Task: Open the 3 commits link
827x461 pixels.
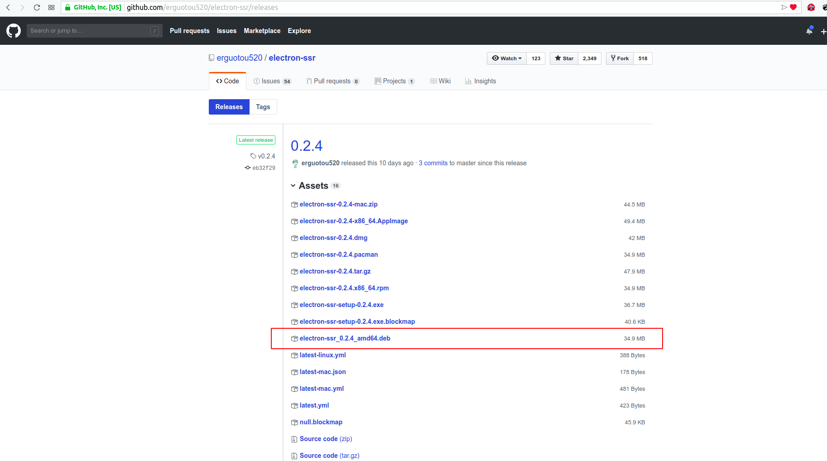Action: click(433, 163)
